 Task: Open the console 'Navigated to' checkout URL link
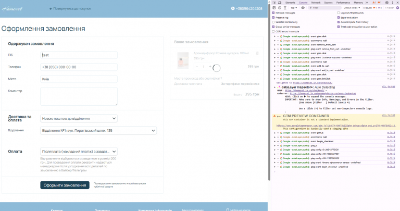click(312, 83)
